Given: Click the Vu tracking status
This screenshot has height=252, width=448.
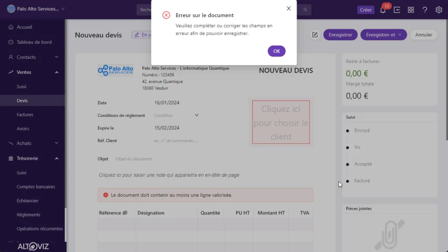Looking at the screenshot, I should (x=357, y=147).
